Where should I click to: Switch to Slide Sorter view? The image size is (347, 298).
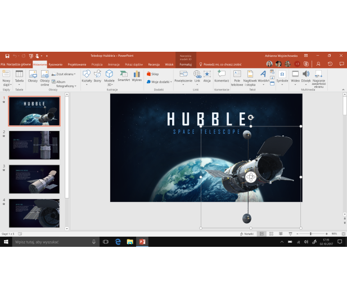[x=271, y=234]
